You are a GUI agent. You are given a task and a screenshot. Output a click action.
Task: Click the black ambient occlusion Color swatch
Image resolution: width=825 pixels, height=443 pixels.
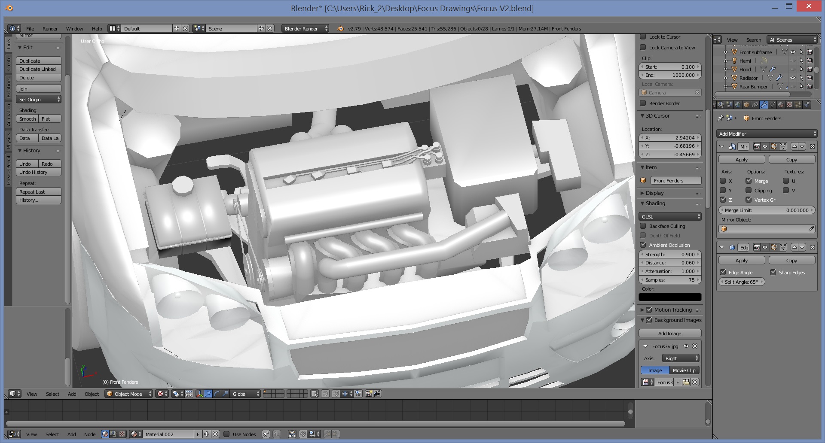670,297
